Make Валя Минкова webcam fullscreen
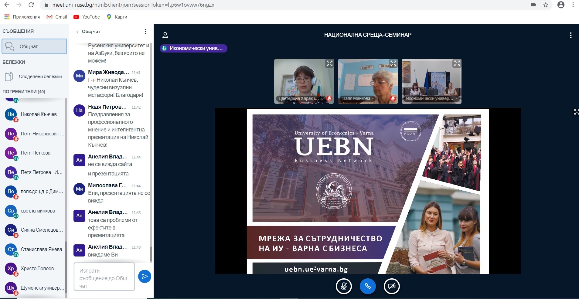 [393, 63]
